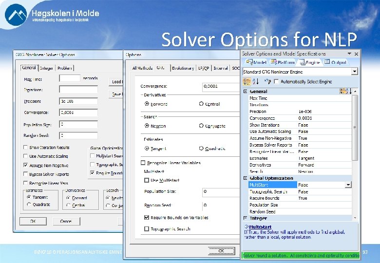This screenshot has width=380, height=263.
Task: Toggle the Integer section expander
Action: [245, 218]
